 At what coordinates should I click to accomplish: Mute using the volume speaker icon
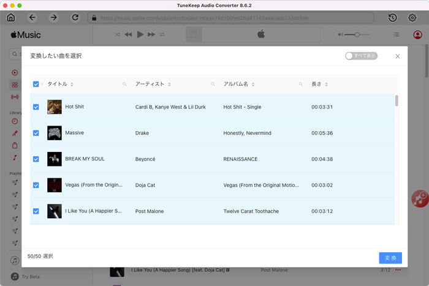pos(340,35)
